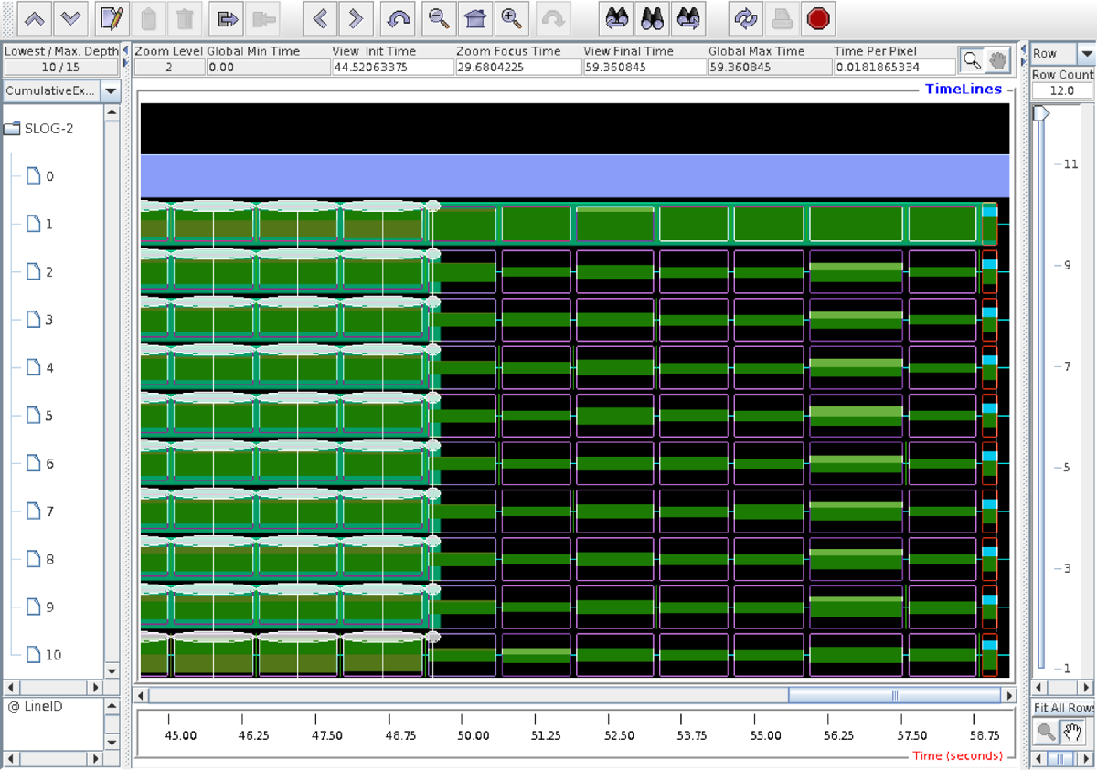This screenshot has width=1097, height=770.
Task: Click the red stop sign icon
Action: 818,17
